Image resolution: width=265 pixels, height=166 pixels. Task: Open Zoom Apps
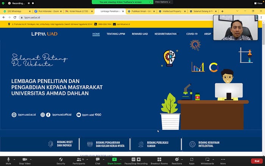coord(192,161)
